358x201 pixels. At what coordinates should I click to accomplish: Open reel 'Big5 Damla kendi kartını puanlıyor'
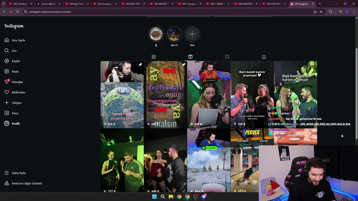point(295,95)
